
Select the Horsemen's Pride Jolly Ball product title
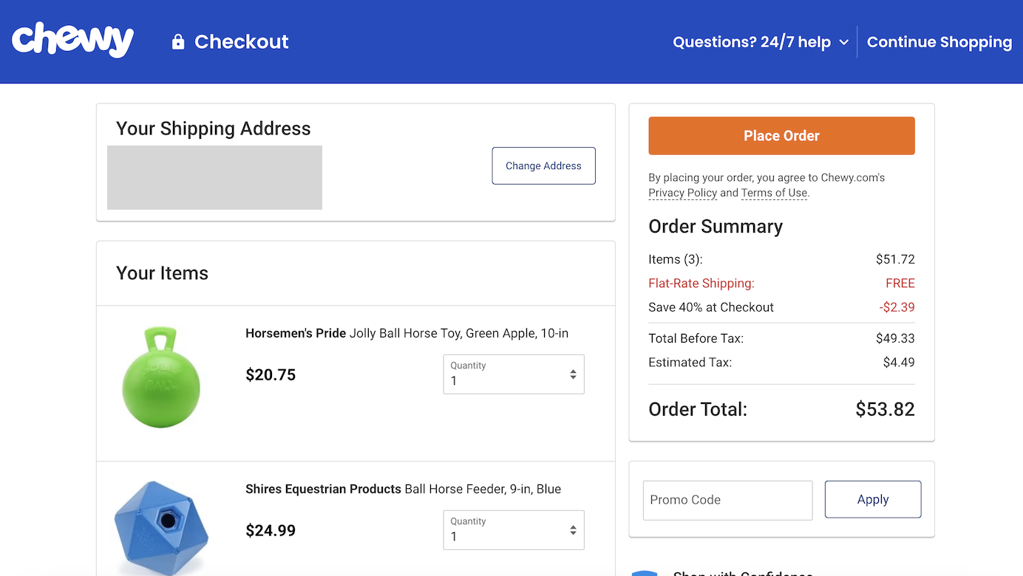(x=407, y=333)
